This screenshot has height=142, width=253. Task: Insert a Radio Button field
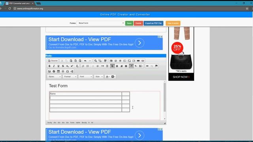pos(120,61)
